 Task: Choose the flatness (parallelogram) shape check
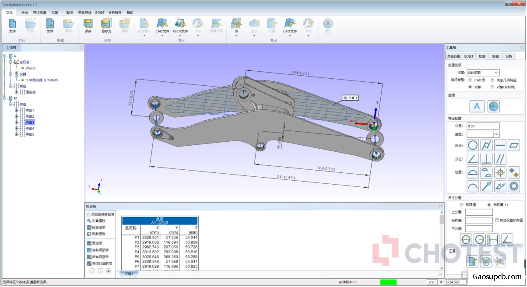[514, 145]
